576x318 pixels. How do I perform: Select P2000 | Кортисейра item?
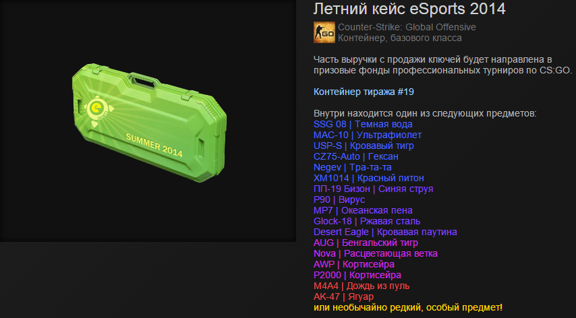357,275
